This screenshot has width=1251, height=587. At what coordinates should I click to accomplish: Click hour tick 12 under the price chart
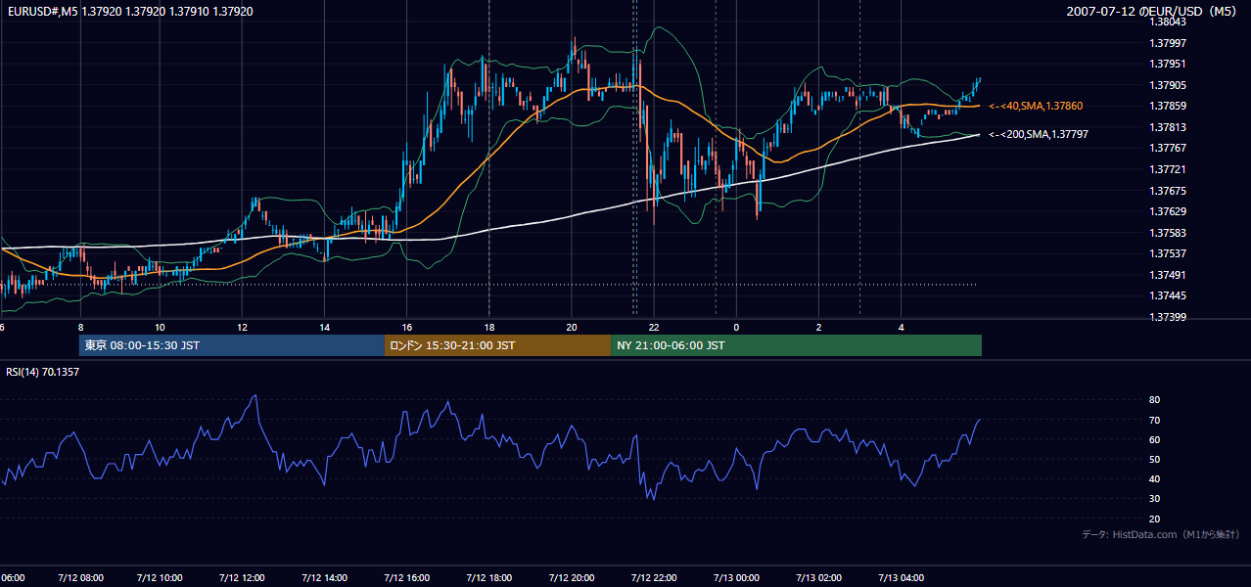tap(243, 327)
